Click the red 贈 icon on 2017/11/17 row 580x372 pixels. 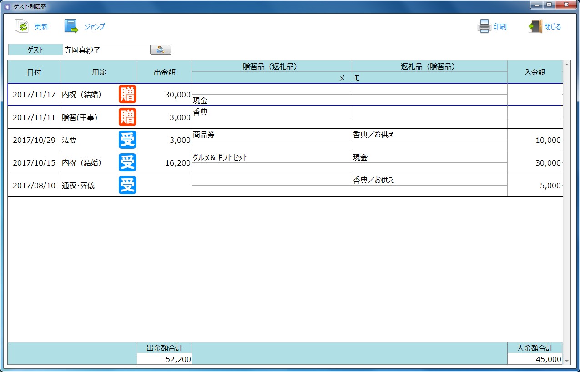click(x=127, y=95)
